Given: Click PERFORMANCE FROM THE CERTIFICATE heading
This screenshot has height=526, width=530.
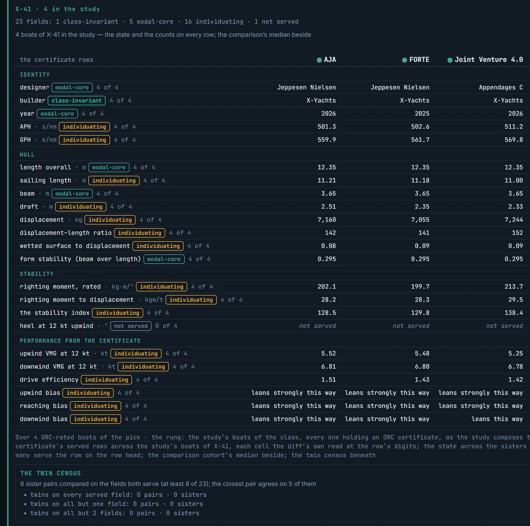Looking at the screenshot, I should click(80, 341).
